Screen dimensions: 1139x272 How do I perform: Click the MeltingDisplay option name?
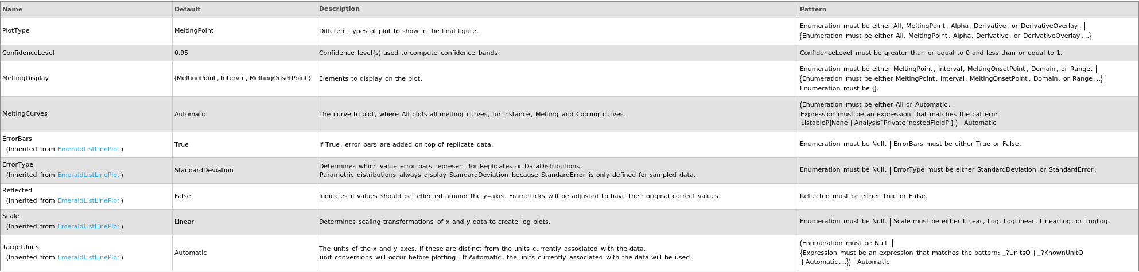(x=25, y=78)
